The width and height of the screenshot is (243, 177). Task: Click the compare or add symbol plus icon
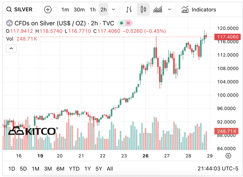tap(48, 9)
